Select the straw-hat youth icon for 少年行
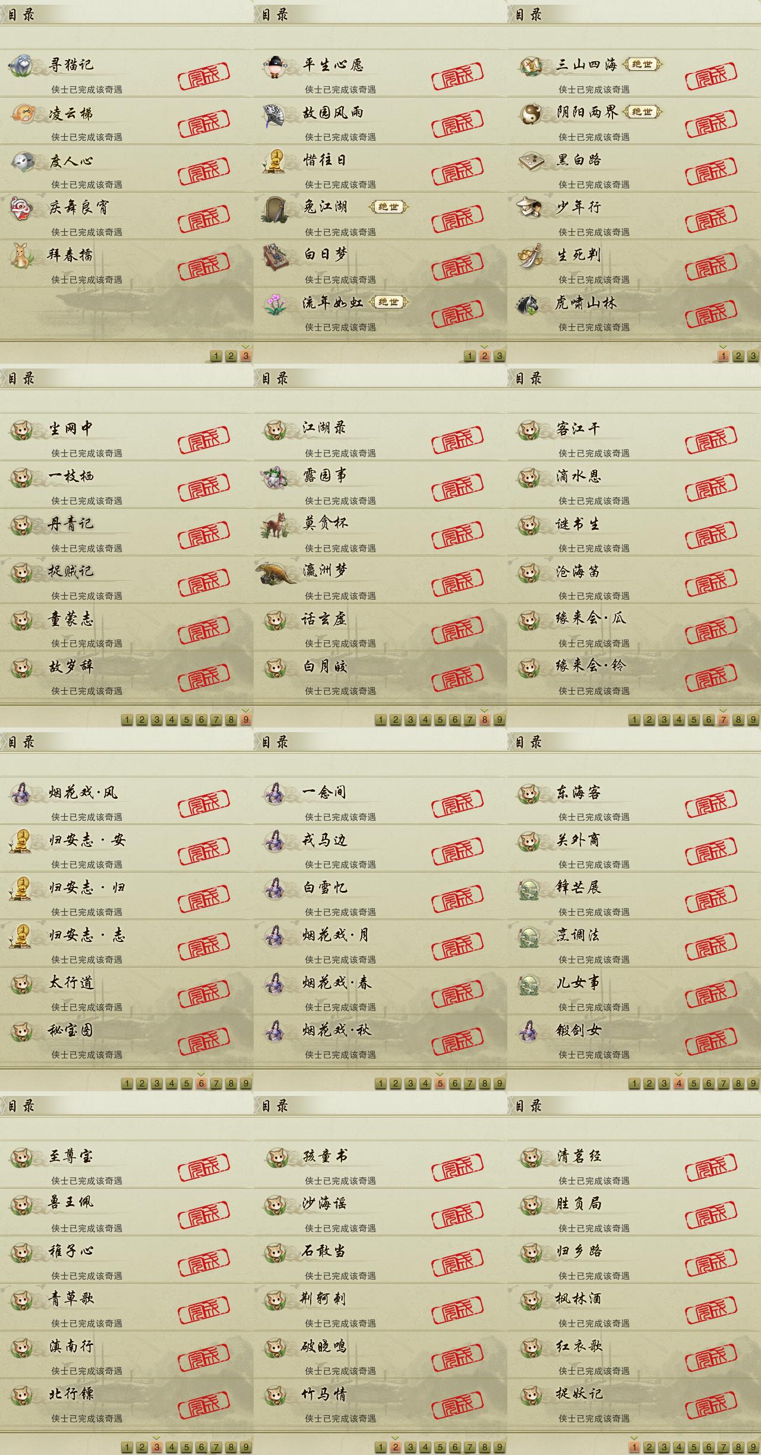761x1455 pixels. [x=529, y=207]
